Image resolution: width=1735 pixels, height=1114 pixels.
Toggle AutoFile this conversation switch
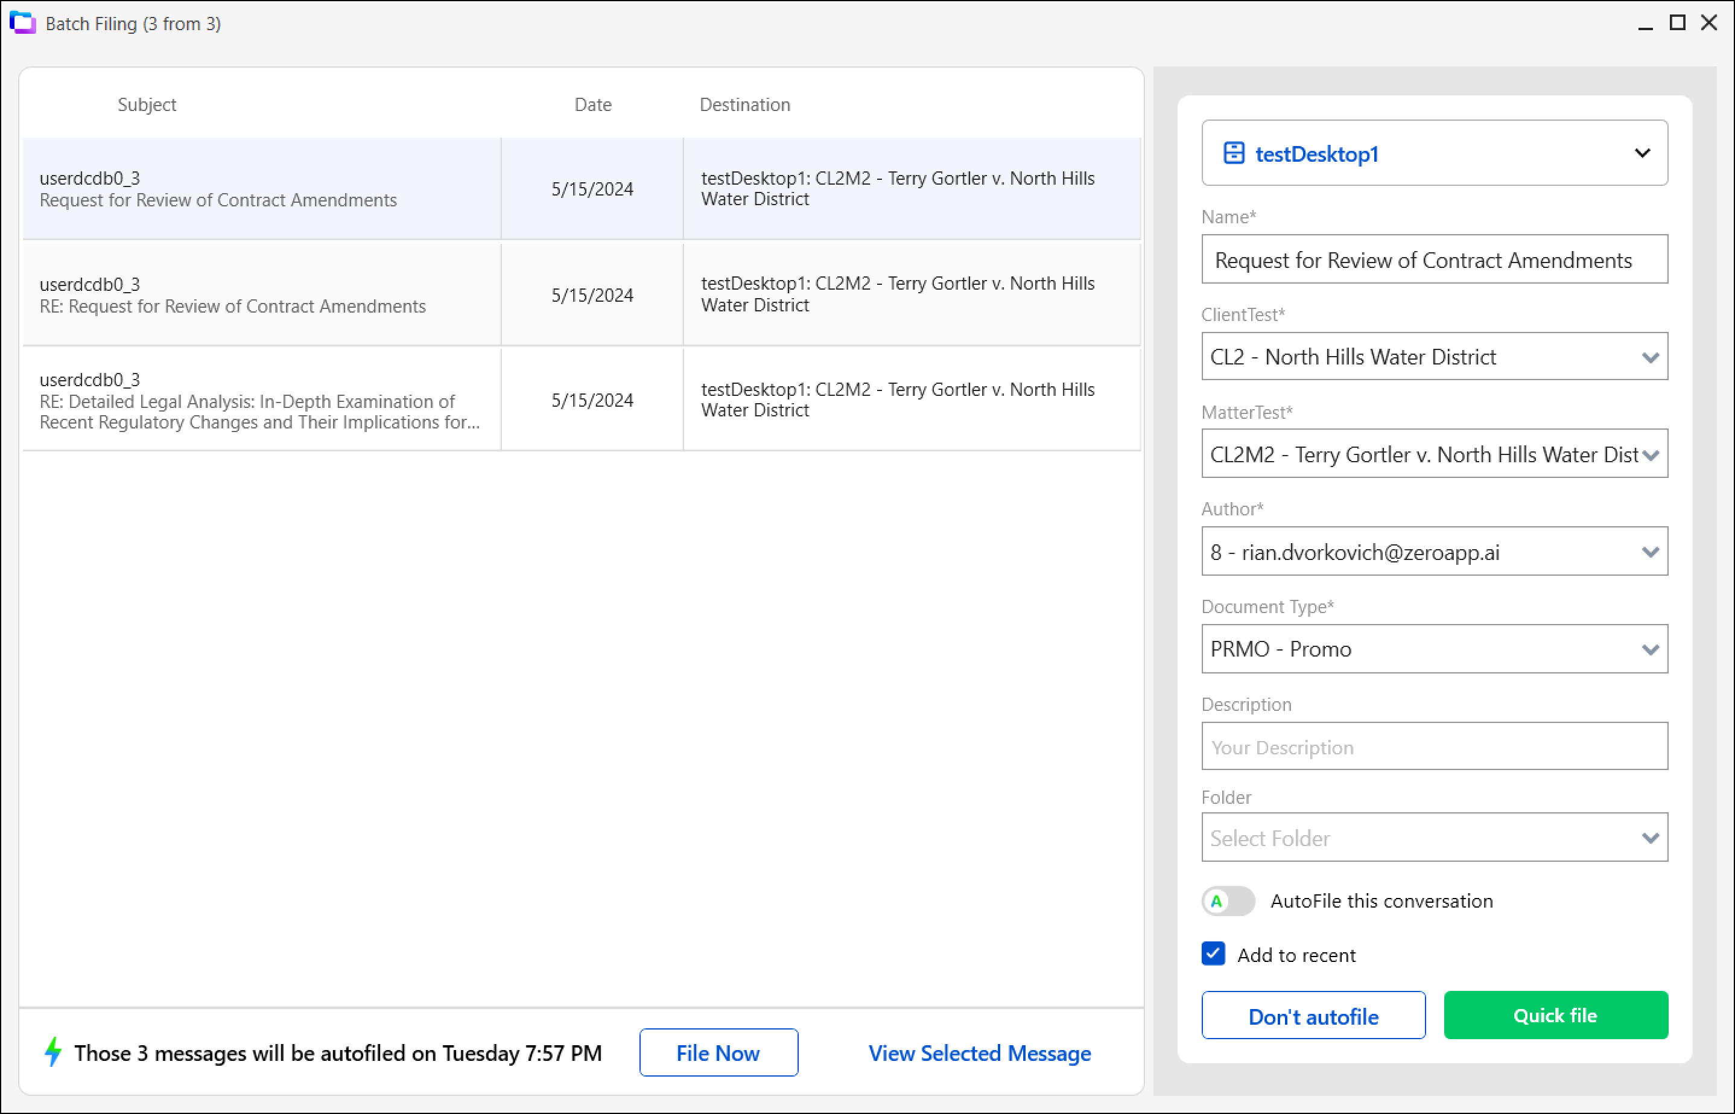(x=1228, y=902)
